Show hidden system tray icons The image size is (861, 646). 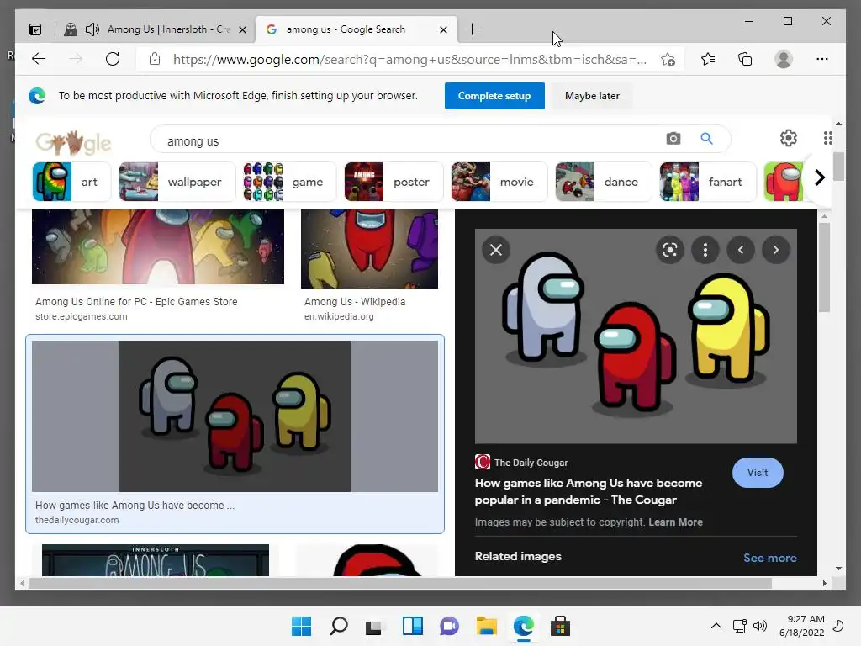[x=716, y=626]
